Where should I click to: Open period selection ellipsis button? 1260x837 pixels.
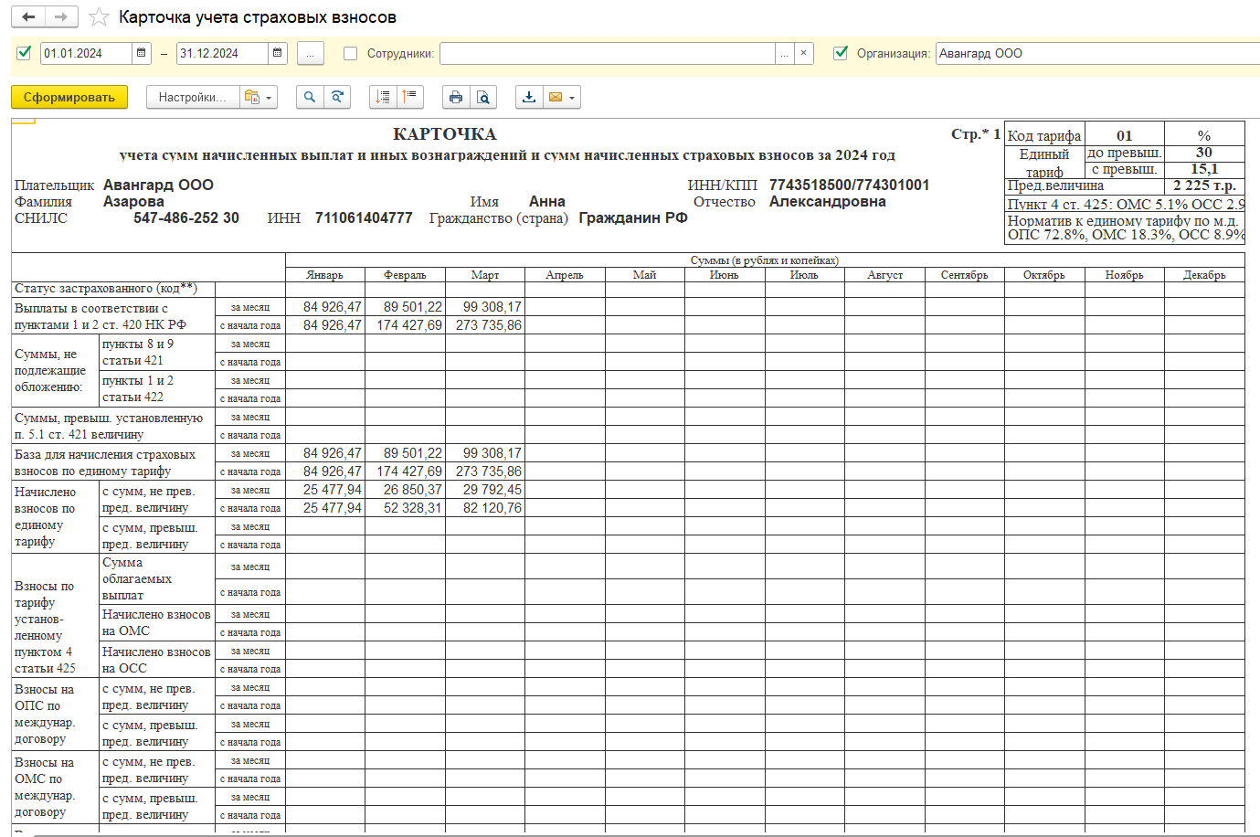tap(311, 53)
